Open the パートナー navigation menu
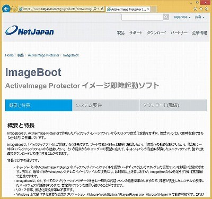 coord(179,33)
